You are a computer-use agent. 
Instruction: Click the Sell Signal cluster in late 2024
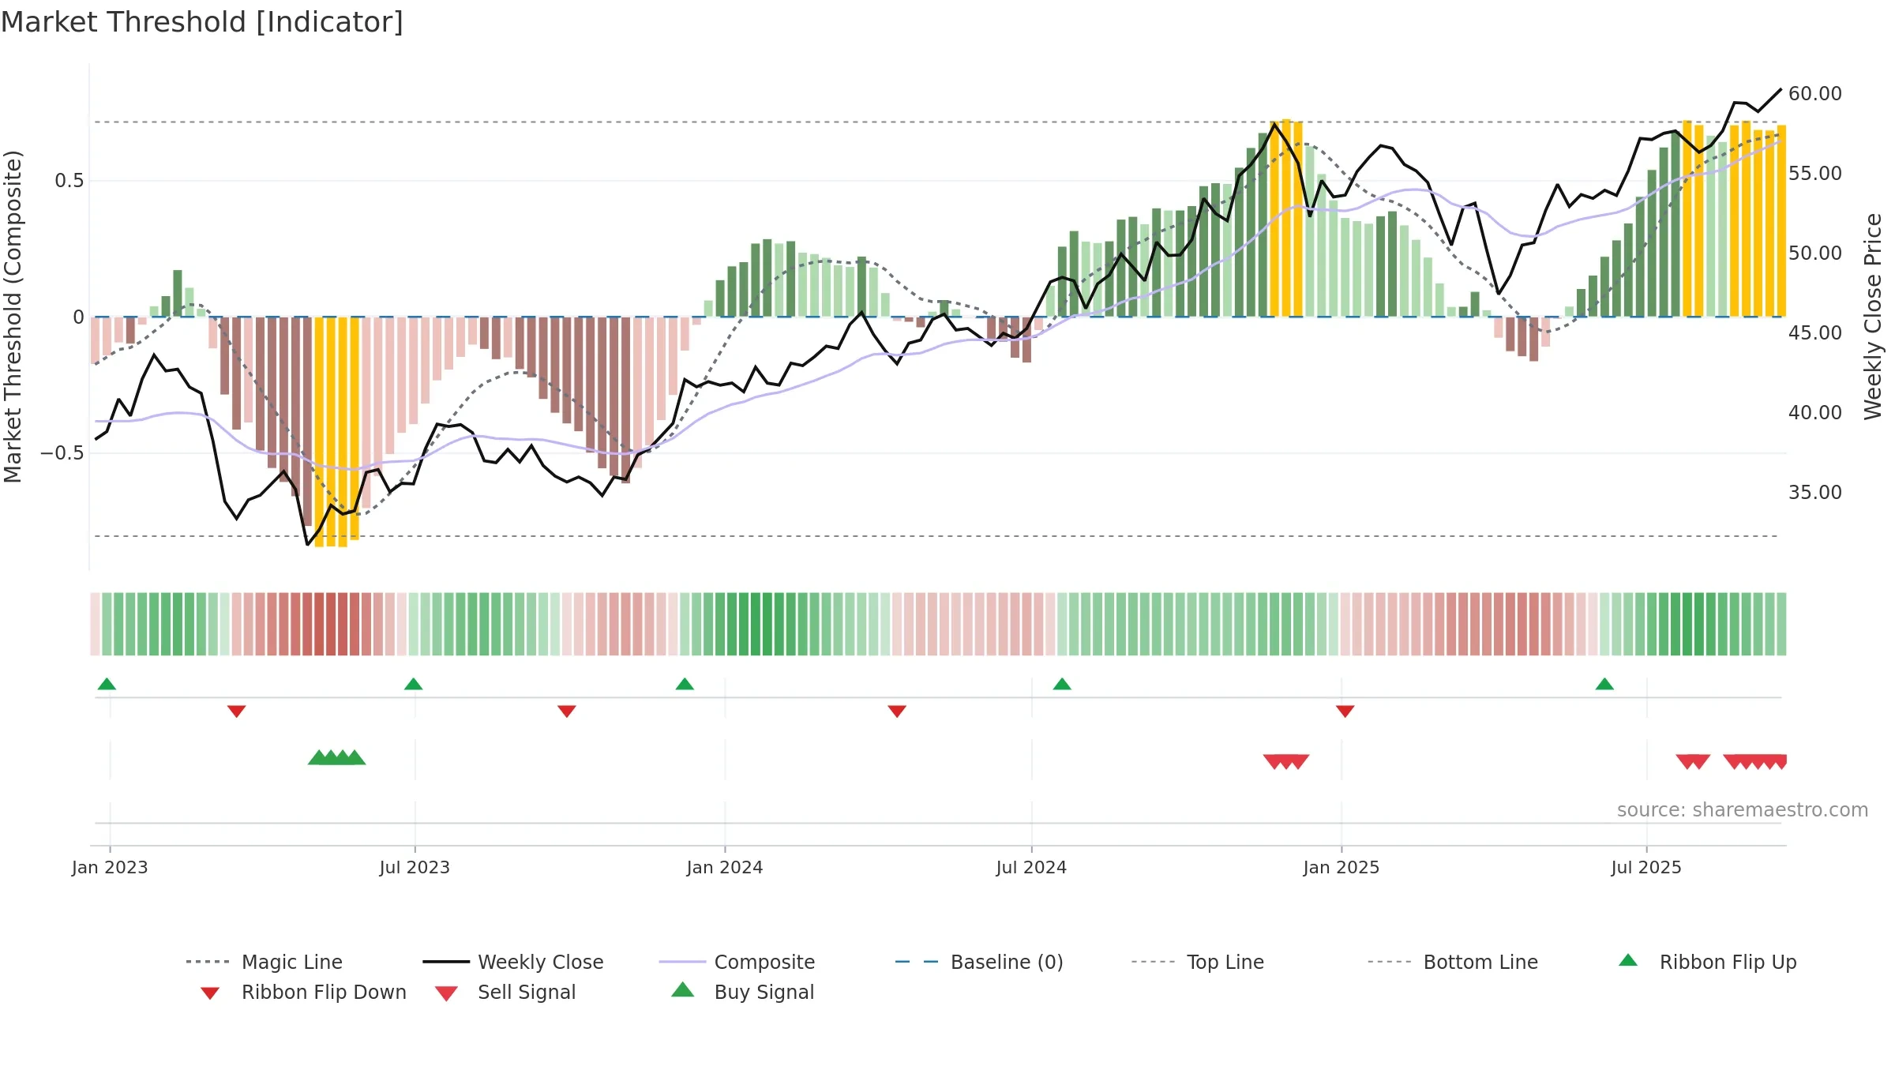tap(1286, 762)
